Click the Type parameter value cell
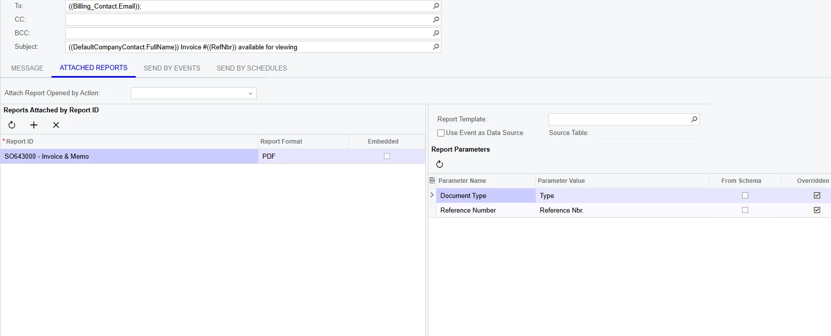The width and height of the screenshot is (831, 336). [x=622, y=195]
